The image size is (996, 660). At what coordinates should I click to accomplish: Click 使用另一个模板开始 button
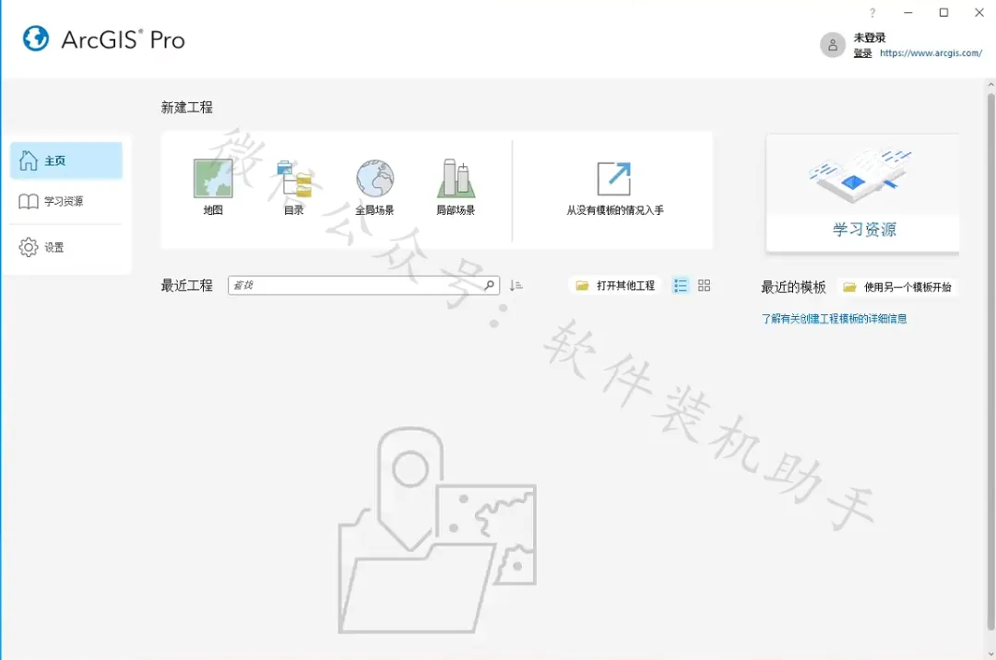coord(897,288)
